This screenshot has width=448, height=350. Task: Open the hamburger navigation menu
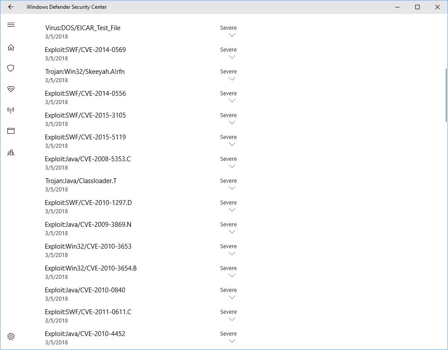[x=11, y=24]
